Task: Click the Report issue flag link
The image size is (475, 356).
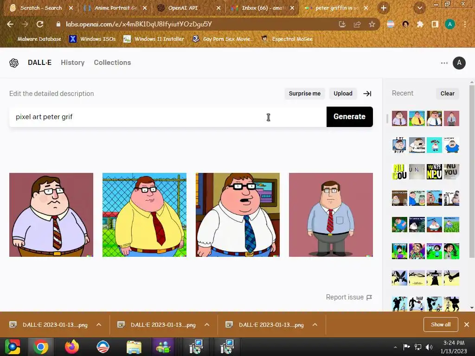Action: (x=349, y=297)
